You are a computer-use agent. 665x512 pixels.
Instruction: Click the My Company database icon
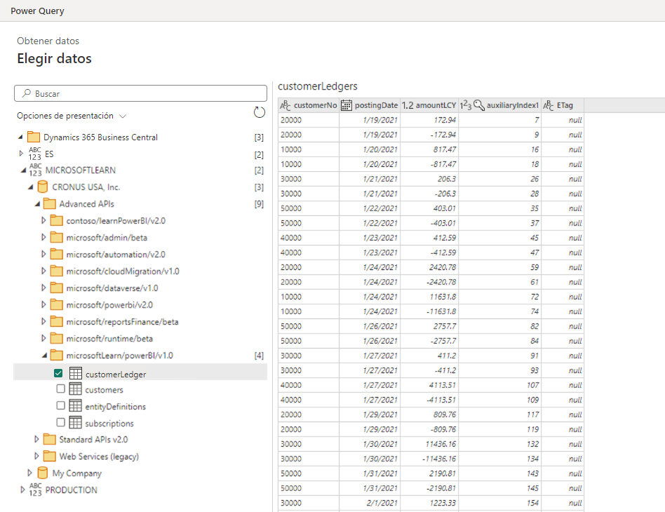point(43,473)
